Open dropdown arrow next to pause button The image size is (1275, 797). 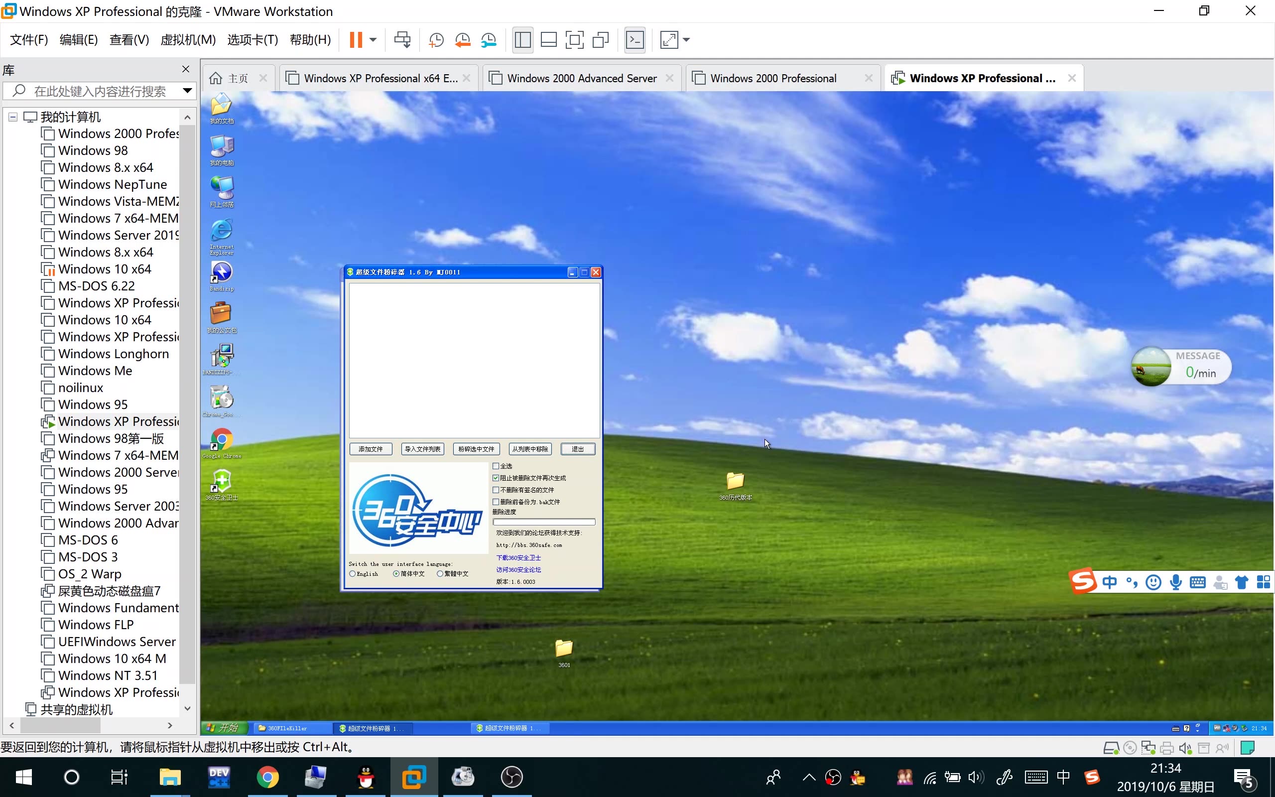(373, 40)
